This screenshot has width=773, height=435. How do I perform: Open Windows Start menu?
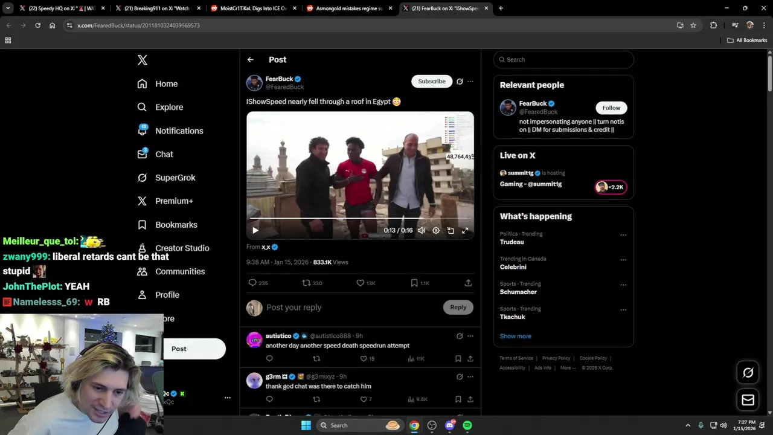point(306,425)
